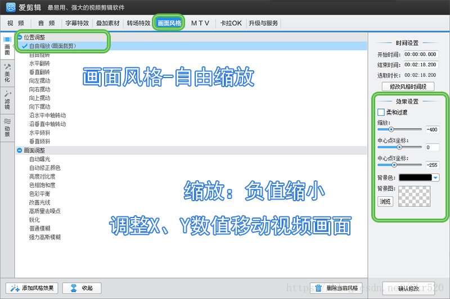
Task: Select the 高质量去噪点 style
Action: [45, 211]
